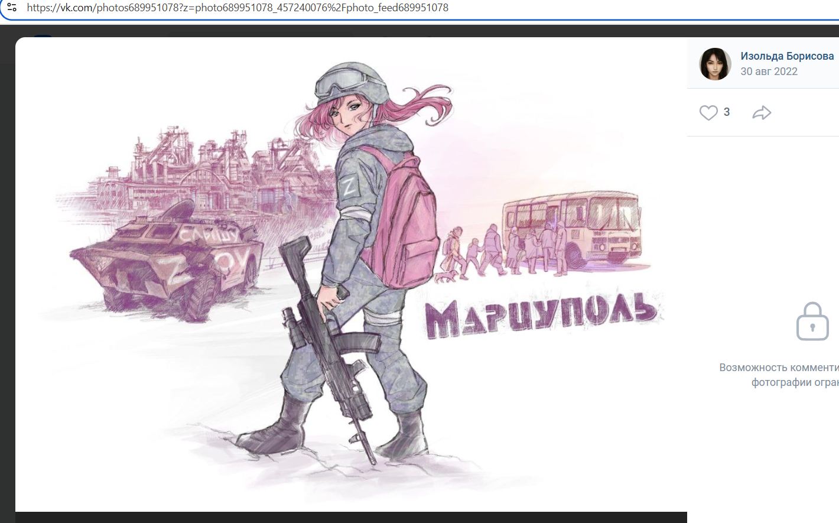Show who liked by clicking the count 3
Viewport: 839px width, 523px height.
point(726,112)
